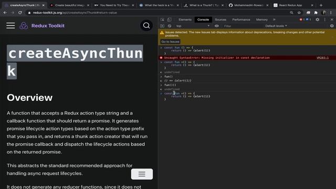Click the 'fun()()' console entry
This screenshot has height=189, width=336.
point(170,85)
